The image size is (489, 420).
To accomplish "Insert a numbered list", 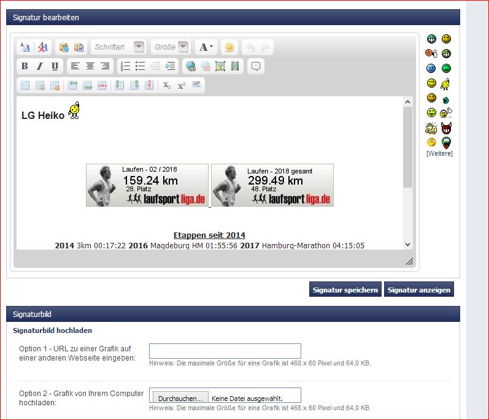I will pos(125,66).
